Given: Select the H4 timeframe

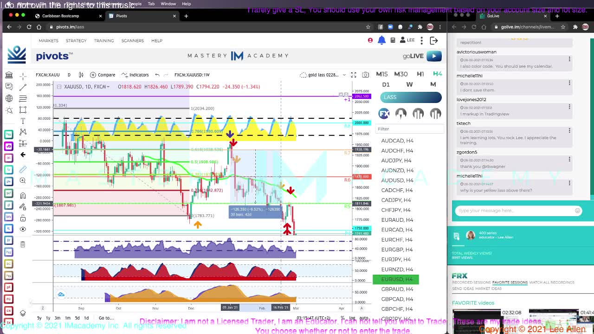Looking at the screenshot, I should [438, 74].
